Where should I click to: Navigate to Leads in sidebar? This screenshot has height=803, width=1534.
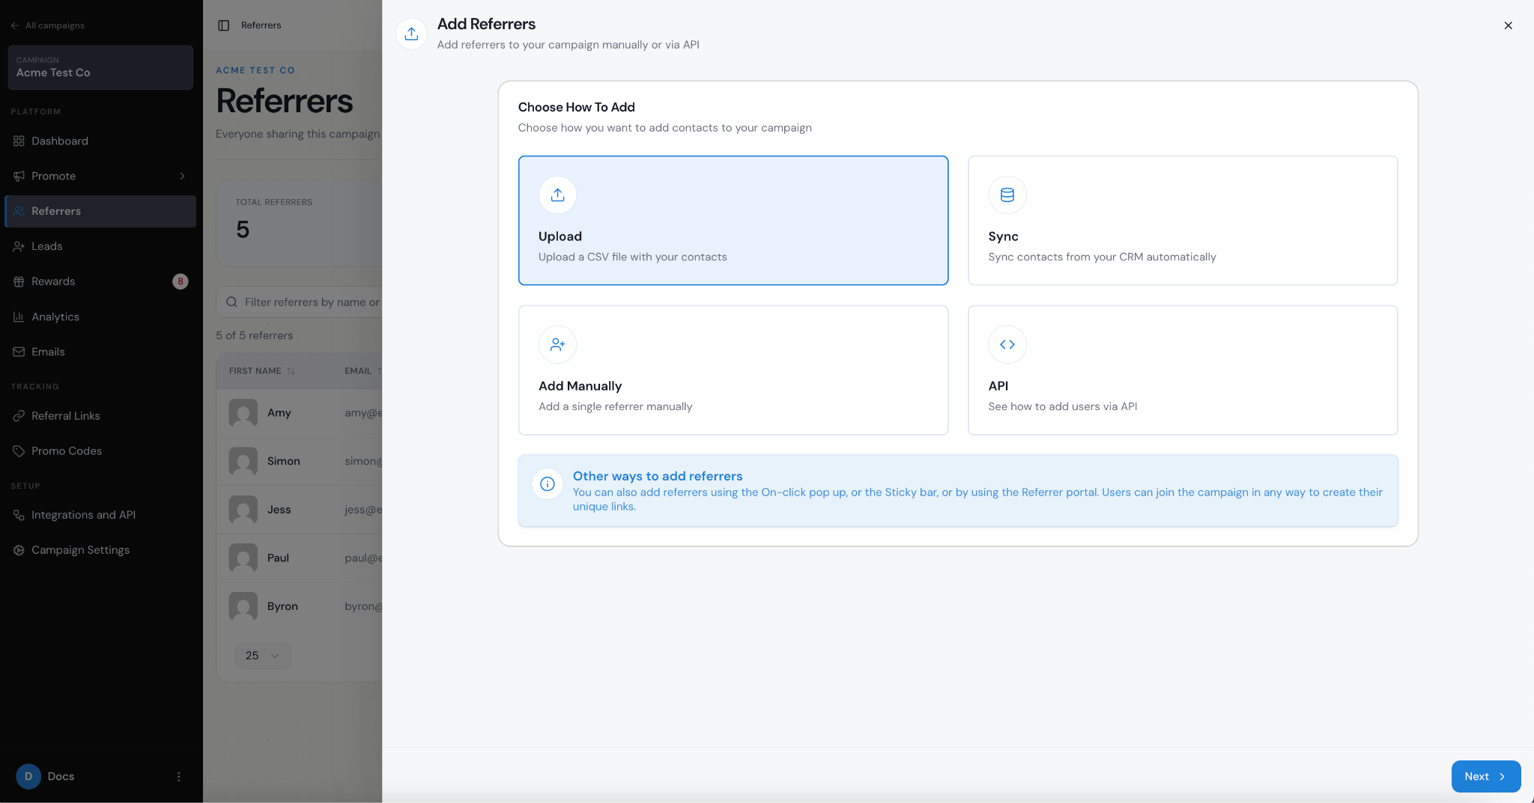[100, 246]
